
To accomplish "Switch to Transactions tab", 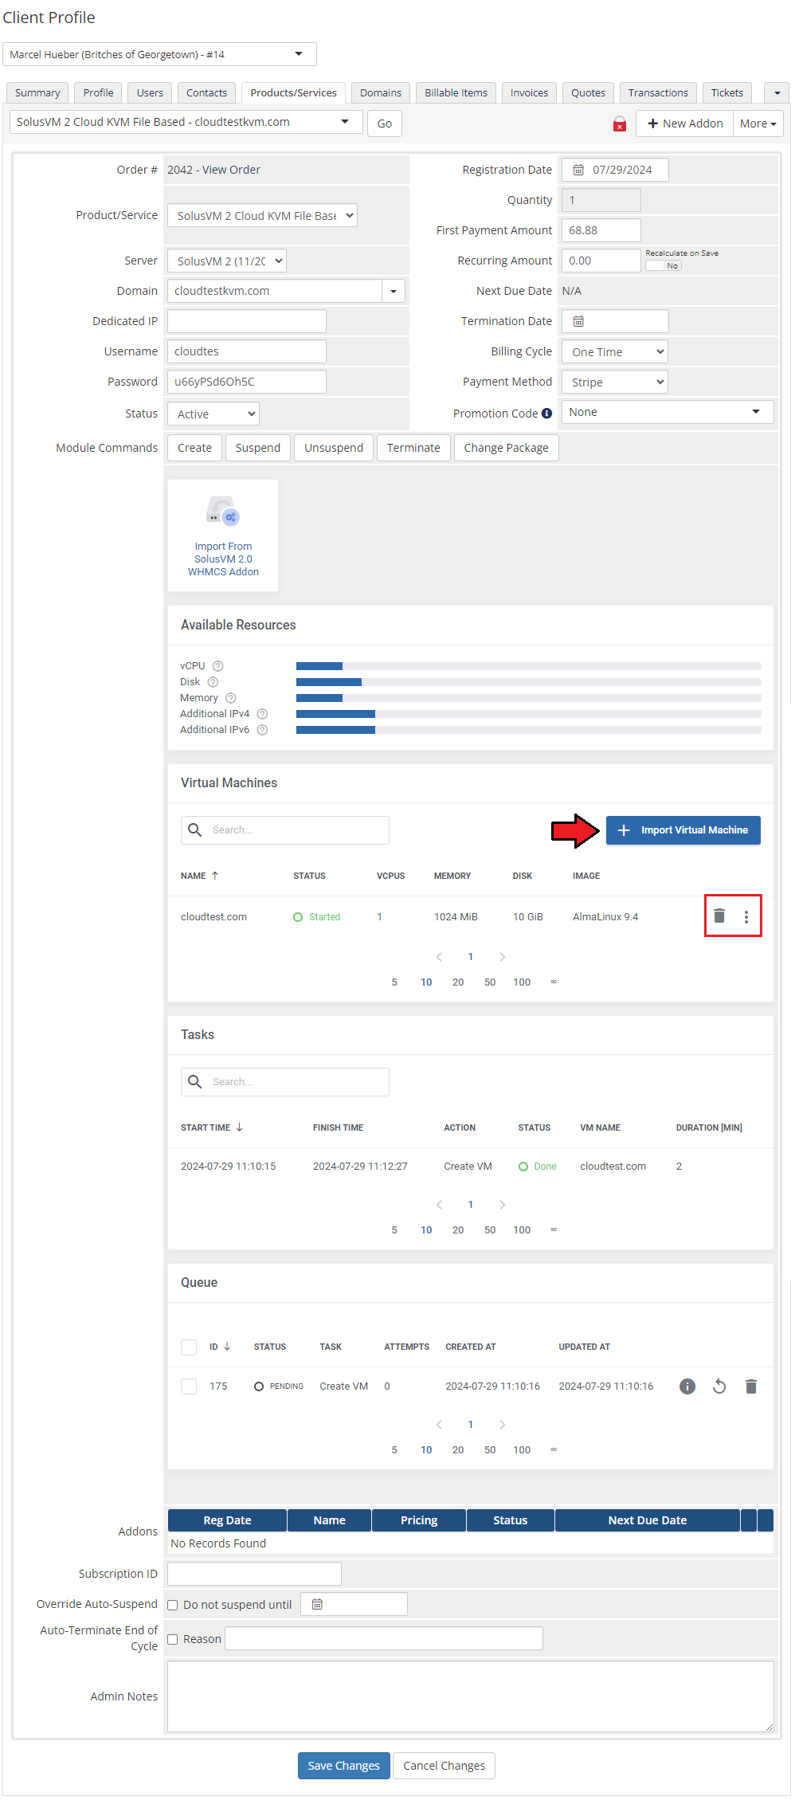I will [658, 92].
